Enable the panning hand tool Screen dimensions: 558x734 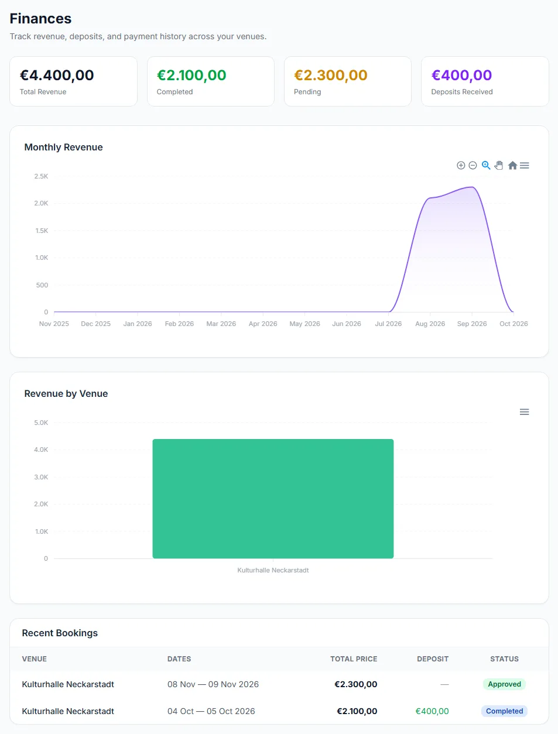499,166
